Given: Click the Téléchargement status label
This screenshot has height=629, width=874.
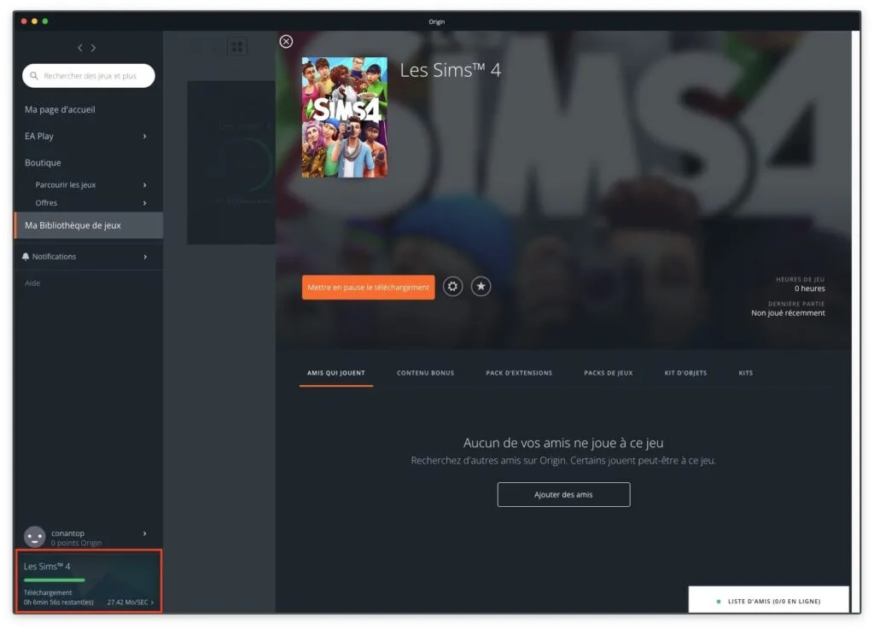Looking at the screenshot, I should pos(48,593).
